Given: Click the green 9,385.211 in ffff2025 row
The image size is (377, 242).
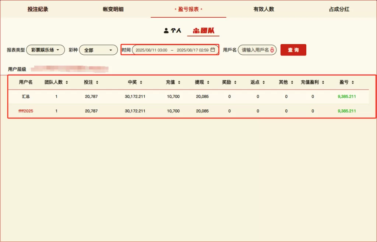Looking at the screenshot, I should tap(347, 111).
